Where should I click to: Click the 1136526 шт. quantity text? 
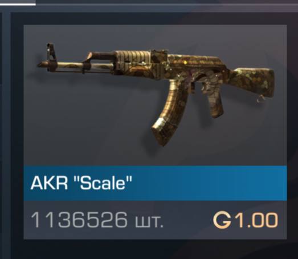tap(97, 220)
